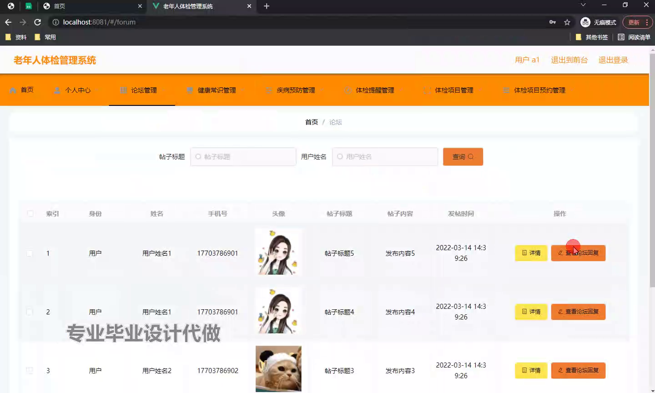Expand the 体检项目管理 dropdown arrow
The height and width of the screenshot is (393, 655).
[479, 91]
